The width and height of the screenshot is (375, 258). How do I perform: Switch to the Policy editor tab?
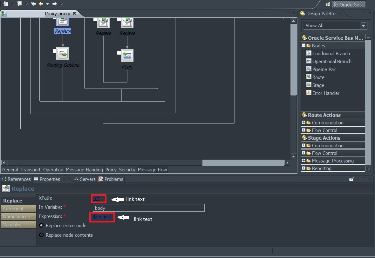point(111,169)
